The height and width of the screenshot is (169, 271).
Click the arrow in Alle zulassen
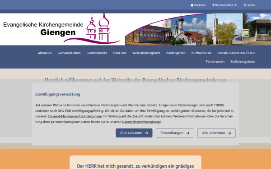pos(146,133)
